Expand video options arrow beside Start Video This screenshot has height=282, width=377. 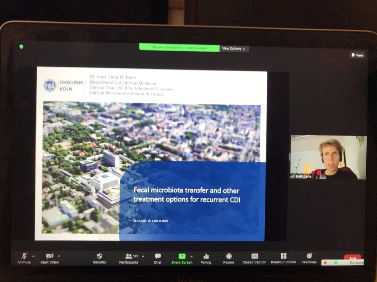point(59,256)
